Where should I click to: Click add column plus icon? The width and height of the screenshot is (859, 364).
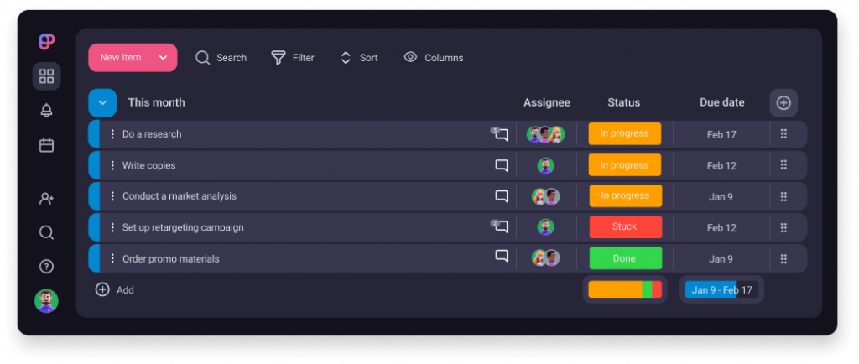tap(784, 102)
